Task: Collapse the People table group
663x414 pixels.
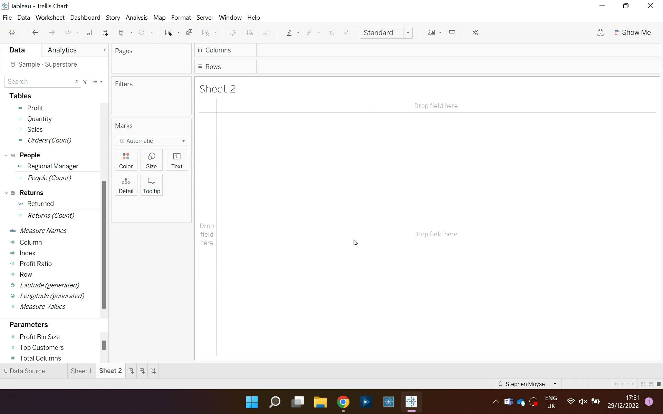Action: [x=6, y=155]
